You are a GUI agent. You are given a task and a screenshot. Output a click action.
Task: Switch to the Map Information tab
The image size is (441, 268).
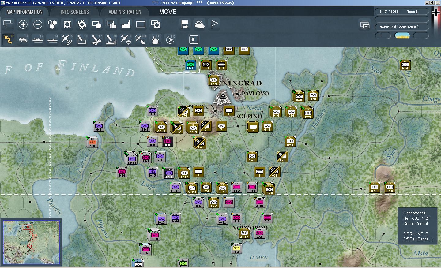pyautogui.click(x=24, y=12)
